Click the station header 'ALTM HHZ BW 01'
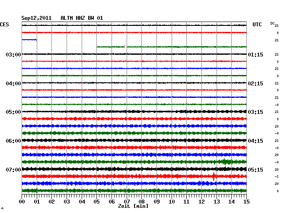 click(x=82, y=18)
